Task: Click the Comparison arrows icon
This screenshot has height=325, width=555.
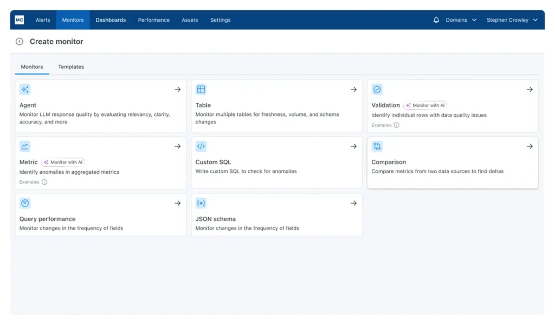Action: (x=377, y=146)
